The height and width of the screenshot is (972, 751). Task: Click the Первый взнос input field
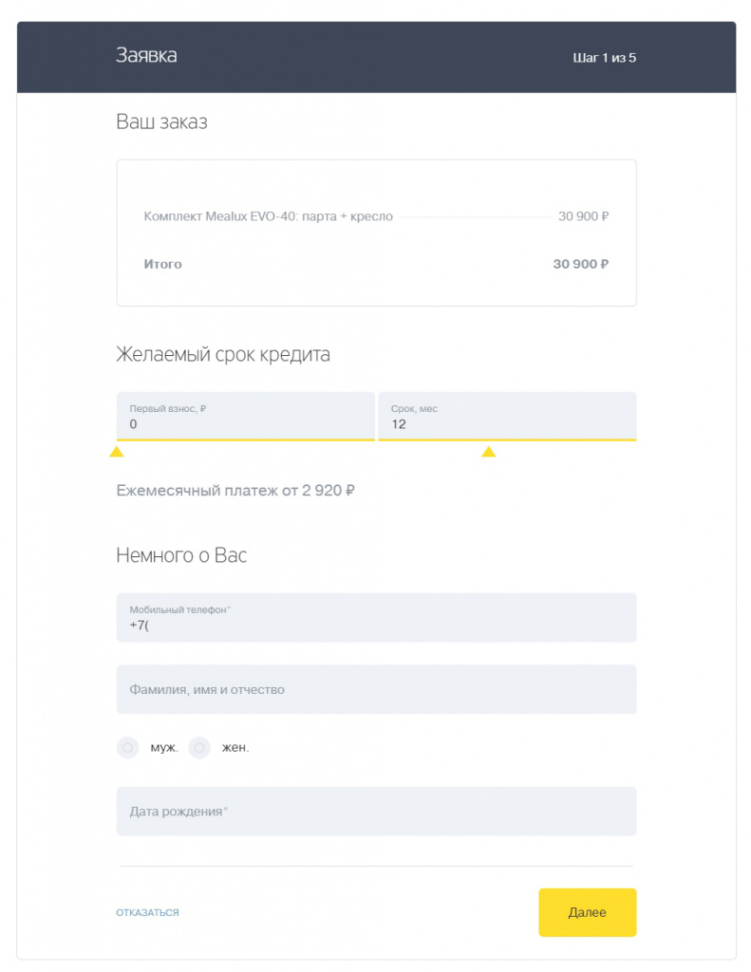(246, 416)
